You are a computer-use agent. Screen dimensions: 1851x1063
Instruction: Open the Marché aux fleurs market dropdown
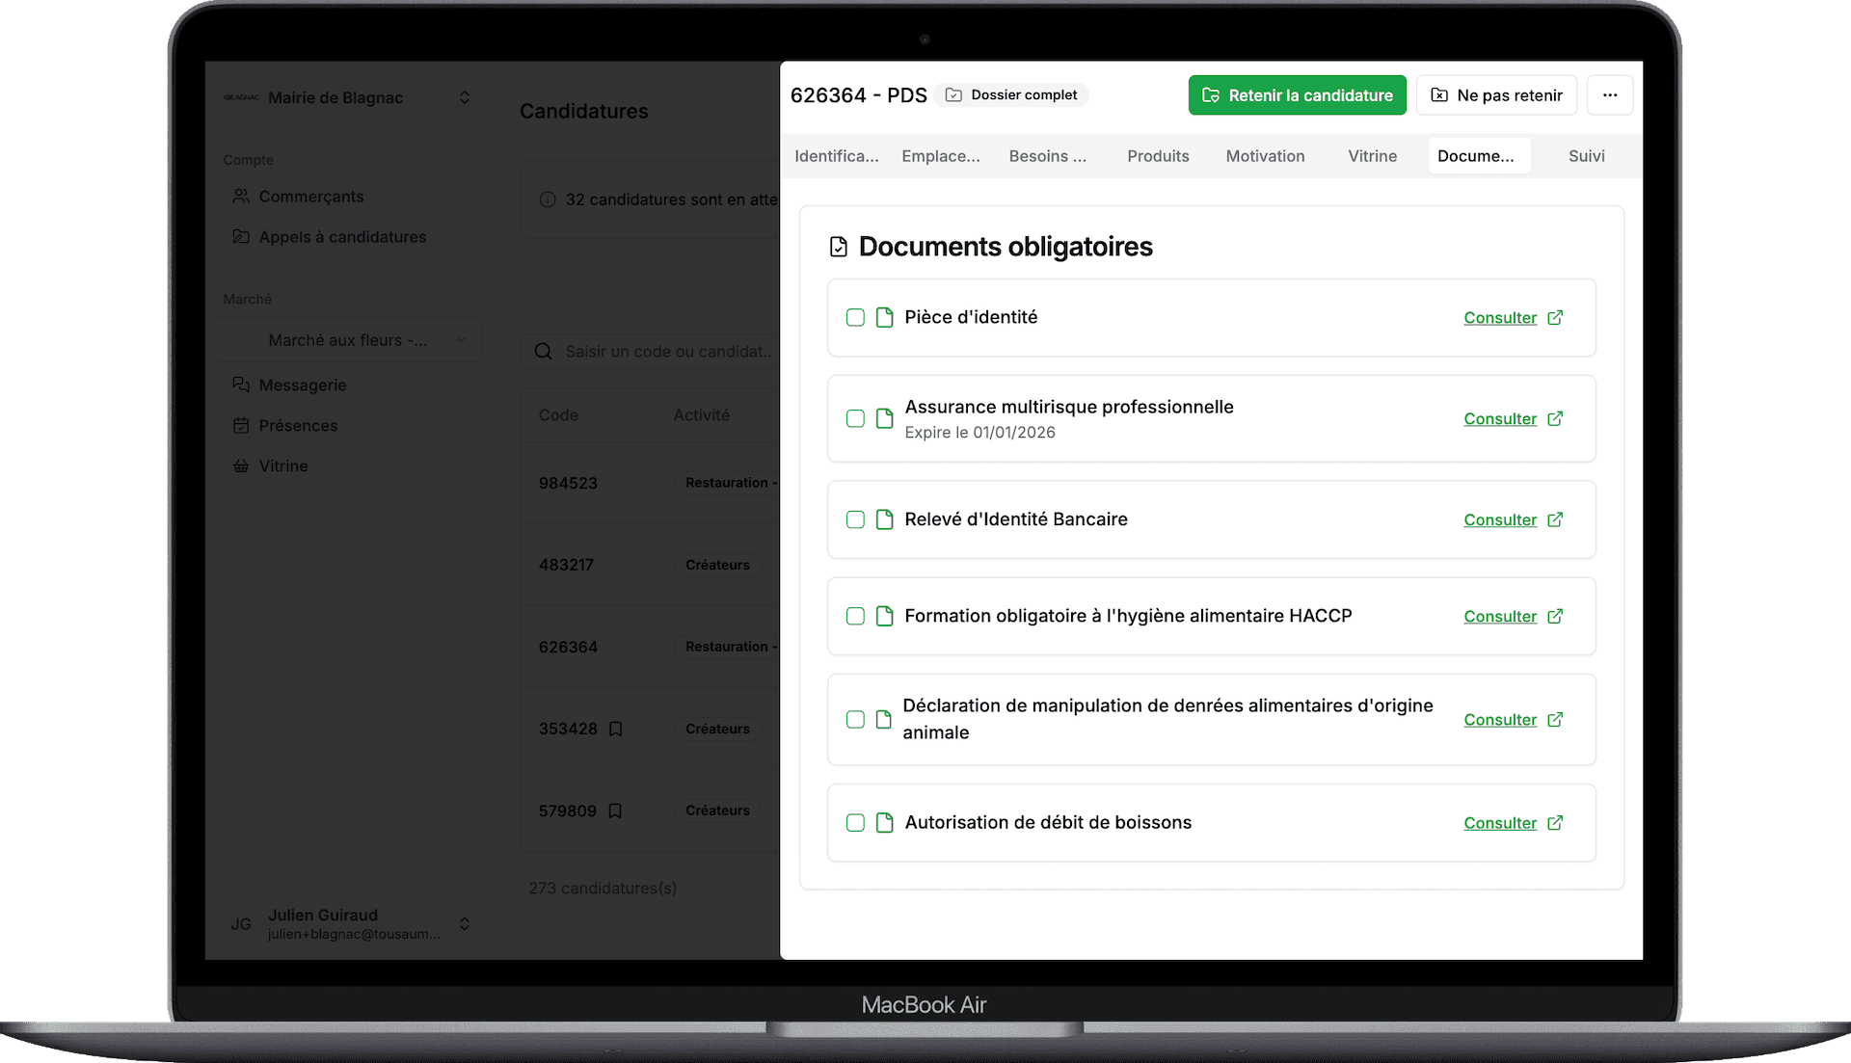349,340
